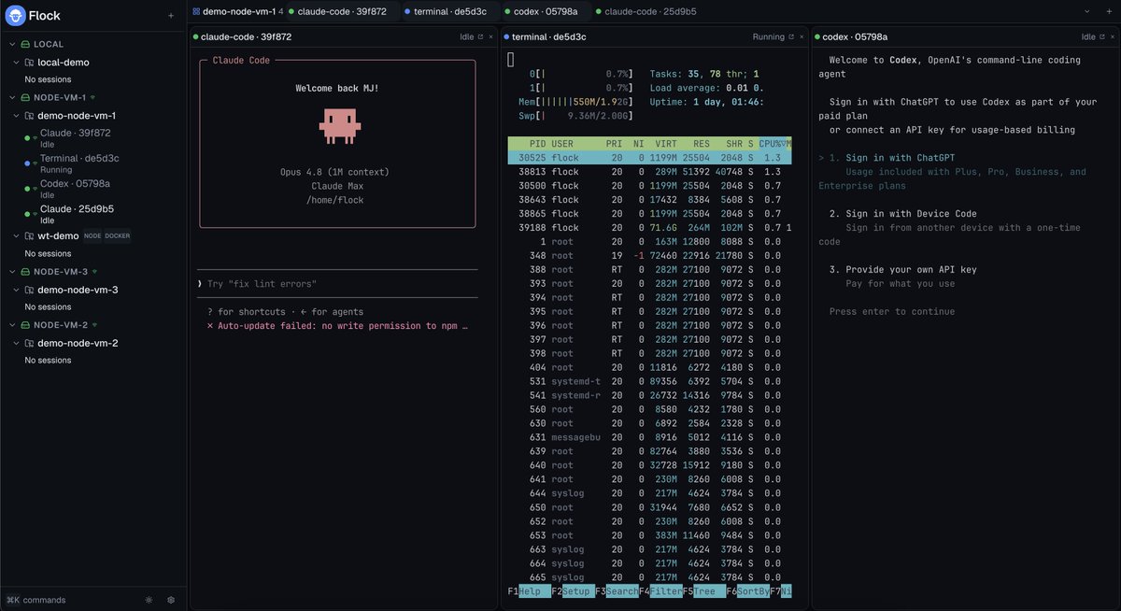Click the NODE-VM-2 connection signal icon

(x=92, y=324)
